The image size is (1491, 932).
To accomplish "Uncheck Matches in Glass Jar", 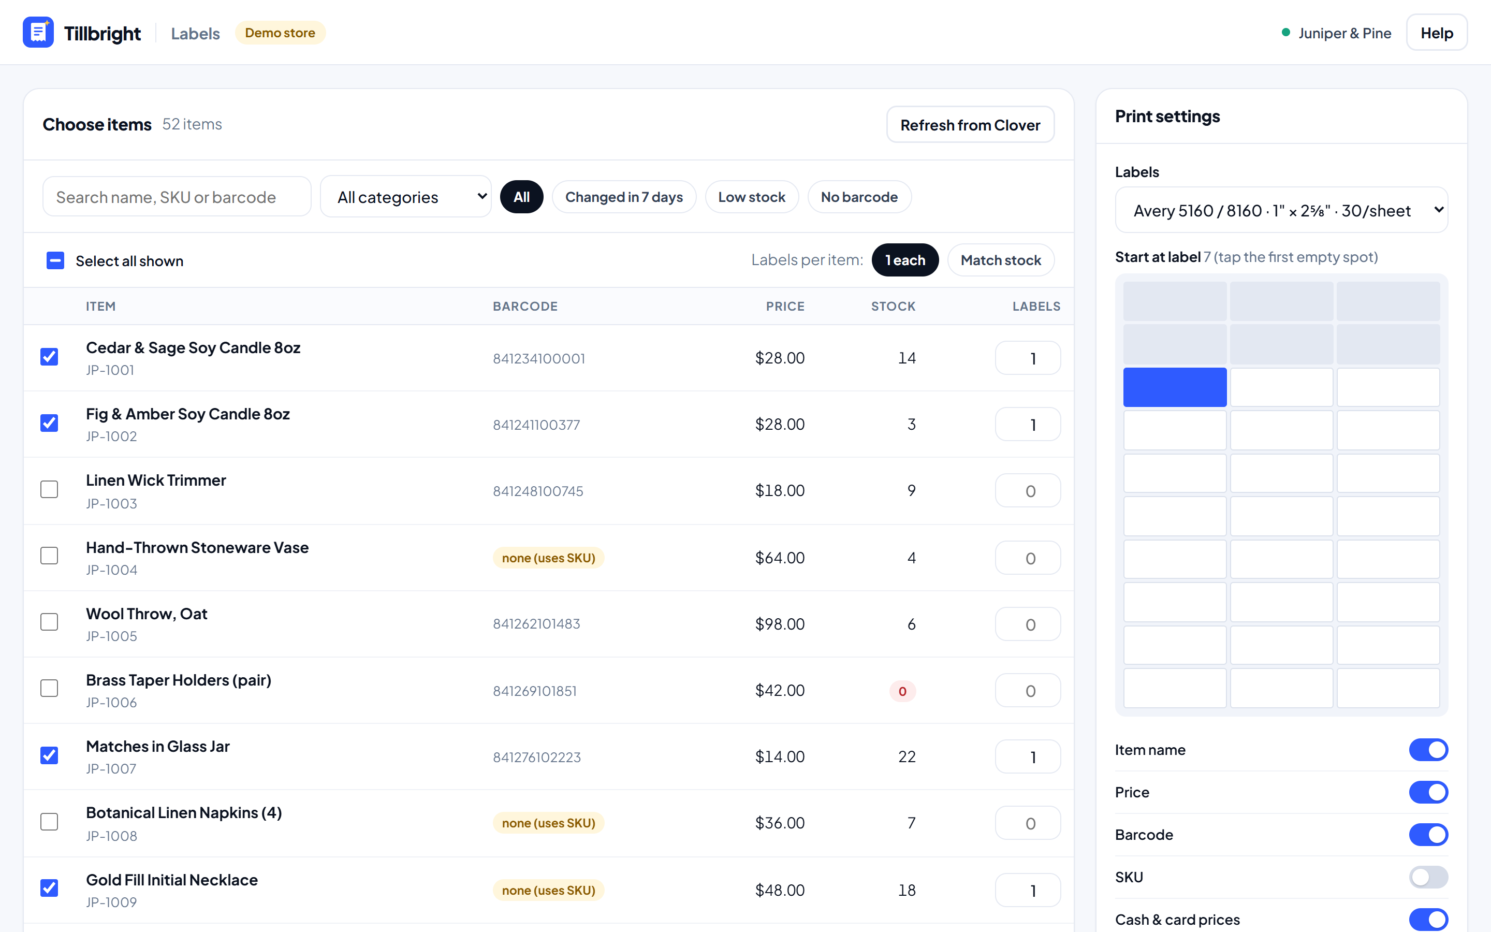I will point(49,756).
